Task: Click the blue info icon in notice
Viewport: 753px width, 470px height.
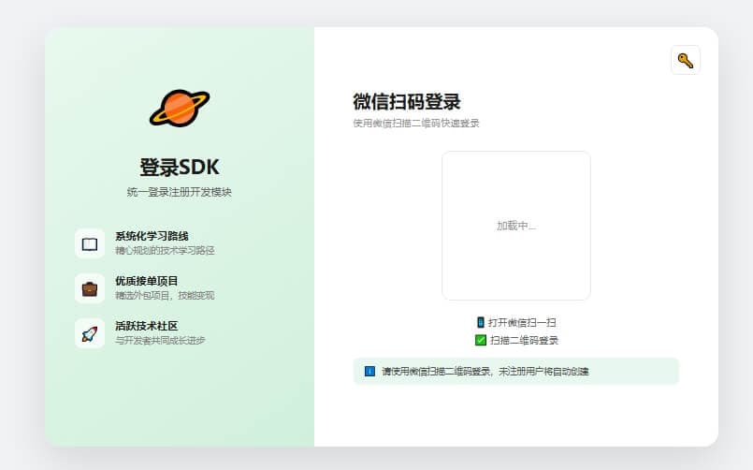Action: (369, 371)
